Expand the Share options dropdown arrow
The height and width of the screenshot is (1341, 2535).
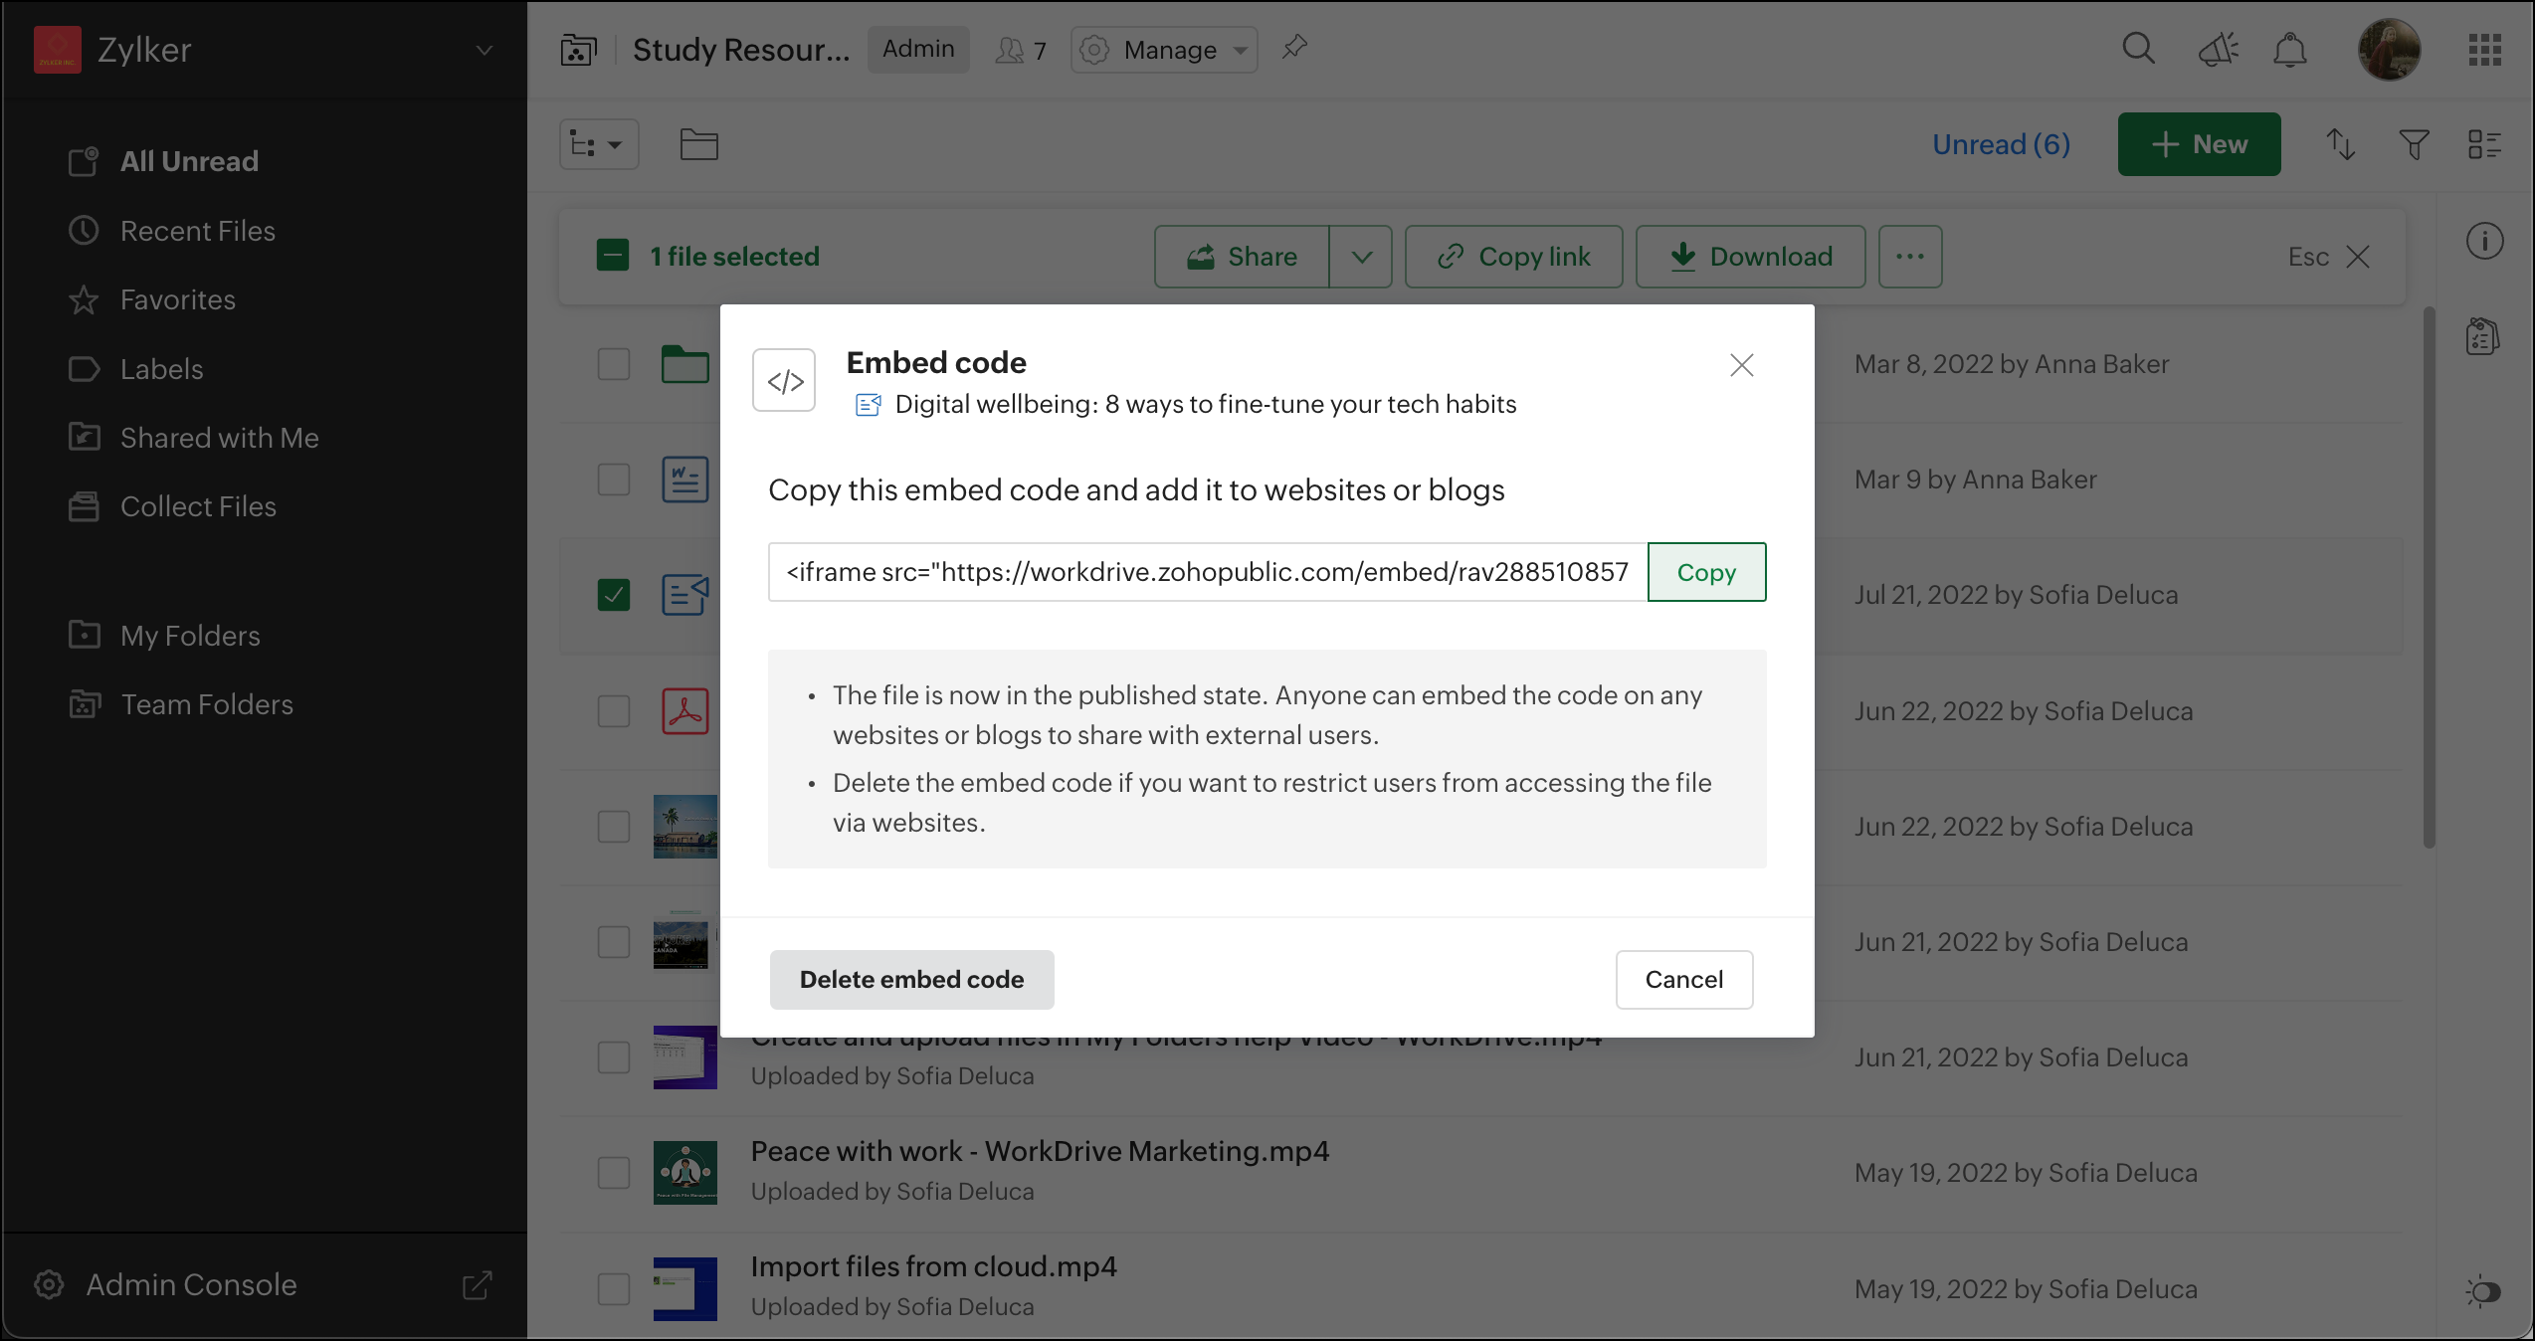click(1361, 257)
